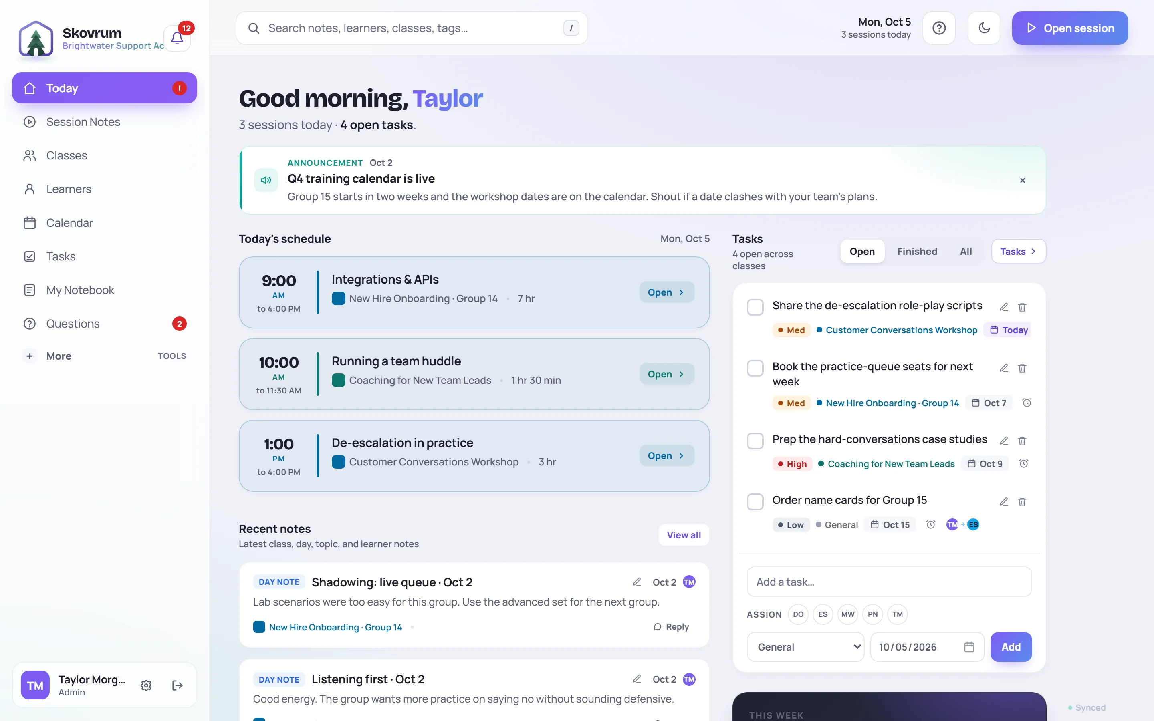Focus the search notes, learners, classes field
1154x721 pixels.
click(x=412, y=28)
